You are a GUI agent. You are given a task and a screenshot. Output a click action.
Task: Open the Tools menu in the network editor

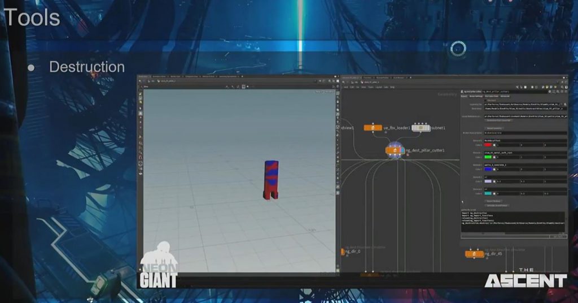click(x=371, y=87)
